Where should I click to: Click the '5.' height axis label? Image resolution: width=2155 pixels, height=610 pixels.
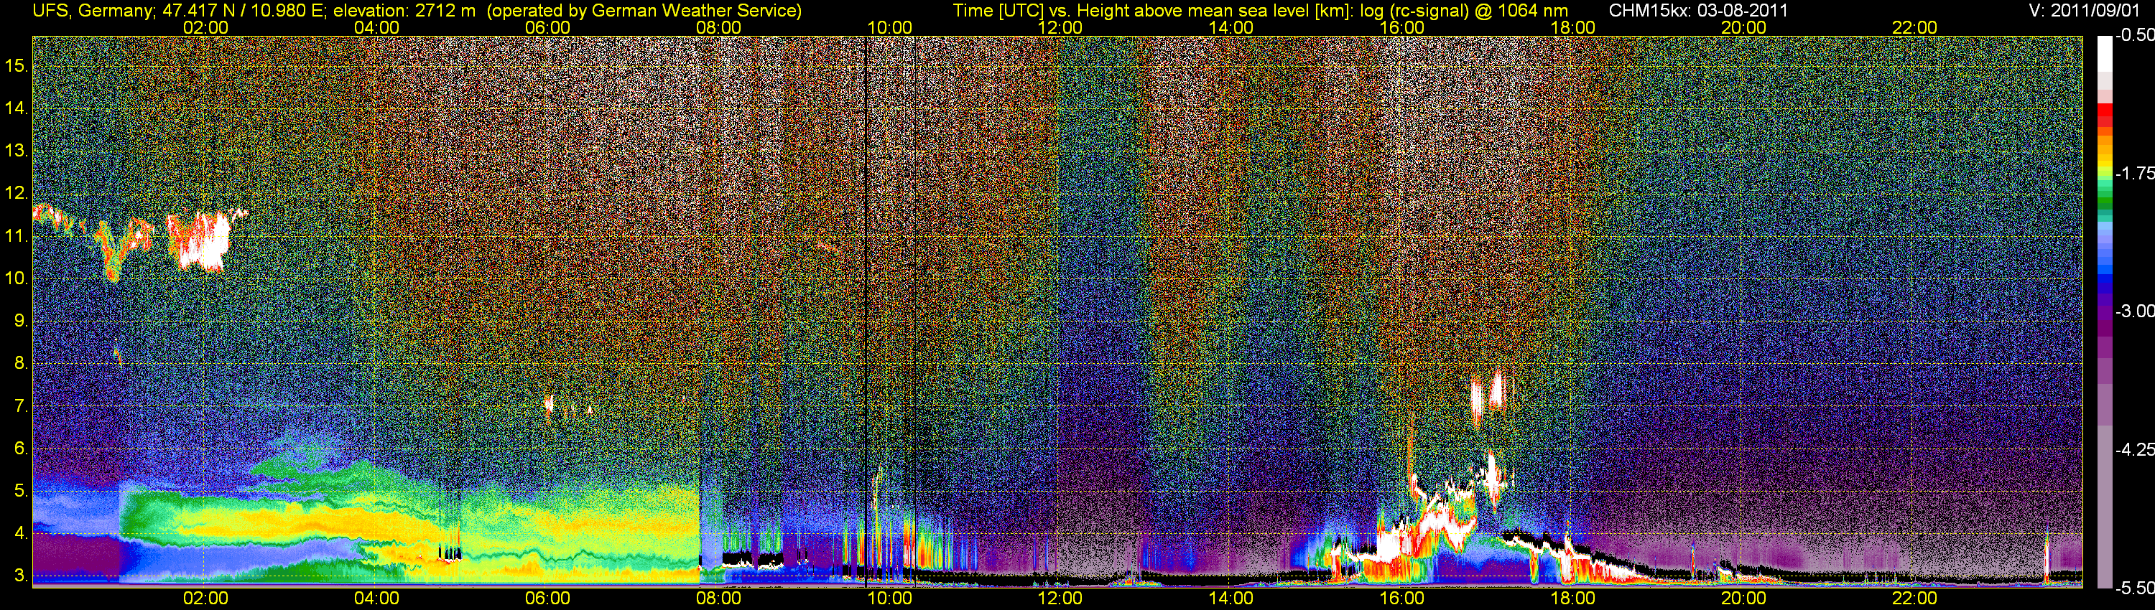tap(22, 492)
